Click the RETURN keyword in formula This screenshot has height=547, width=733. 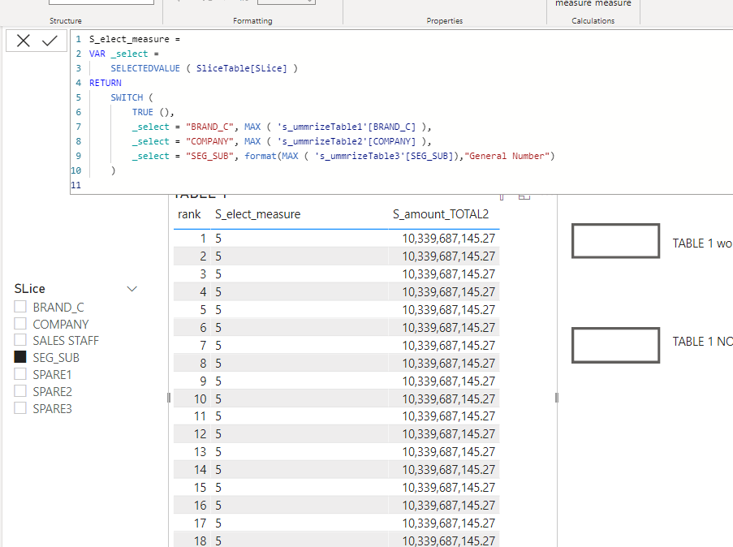coord(106,83)
